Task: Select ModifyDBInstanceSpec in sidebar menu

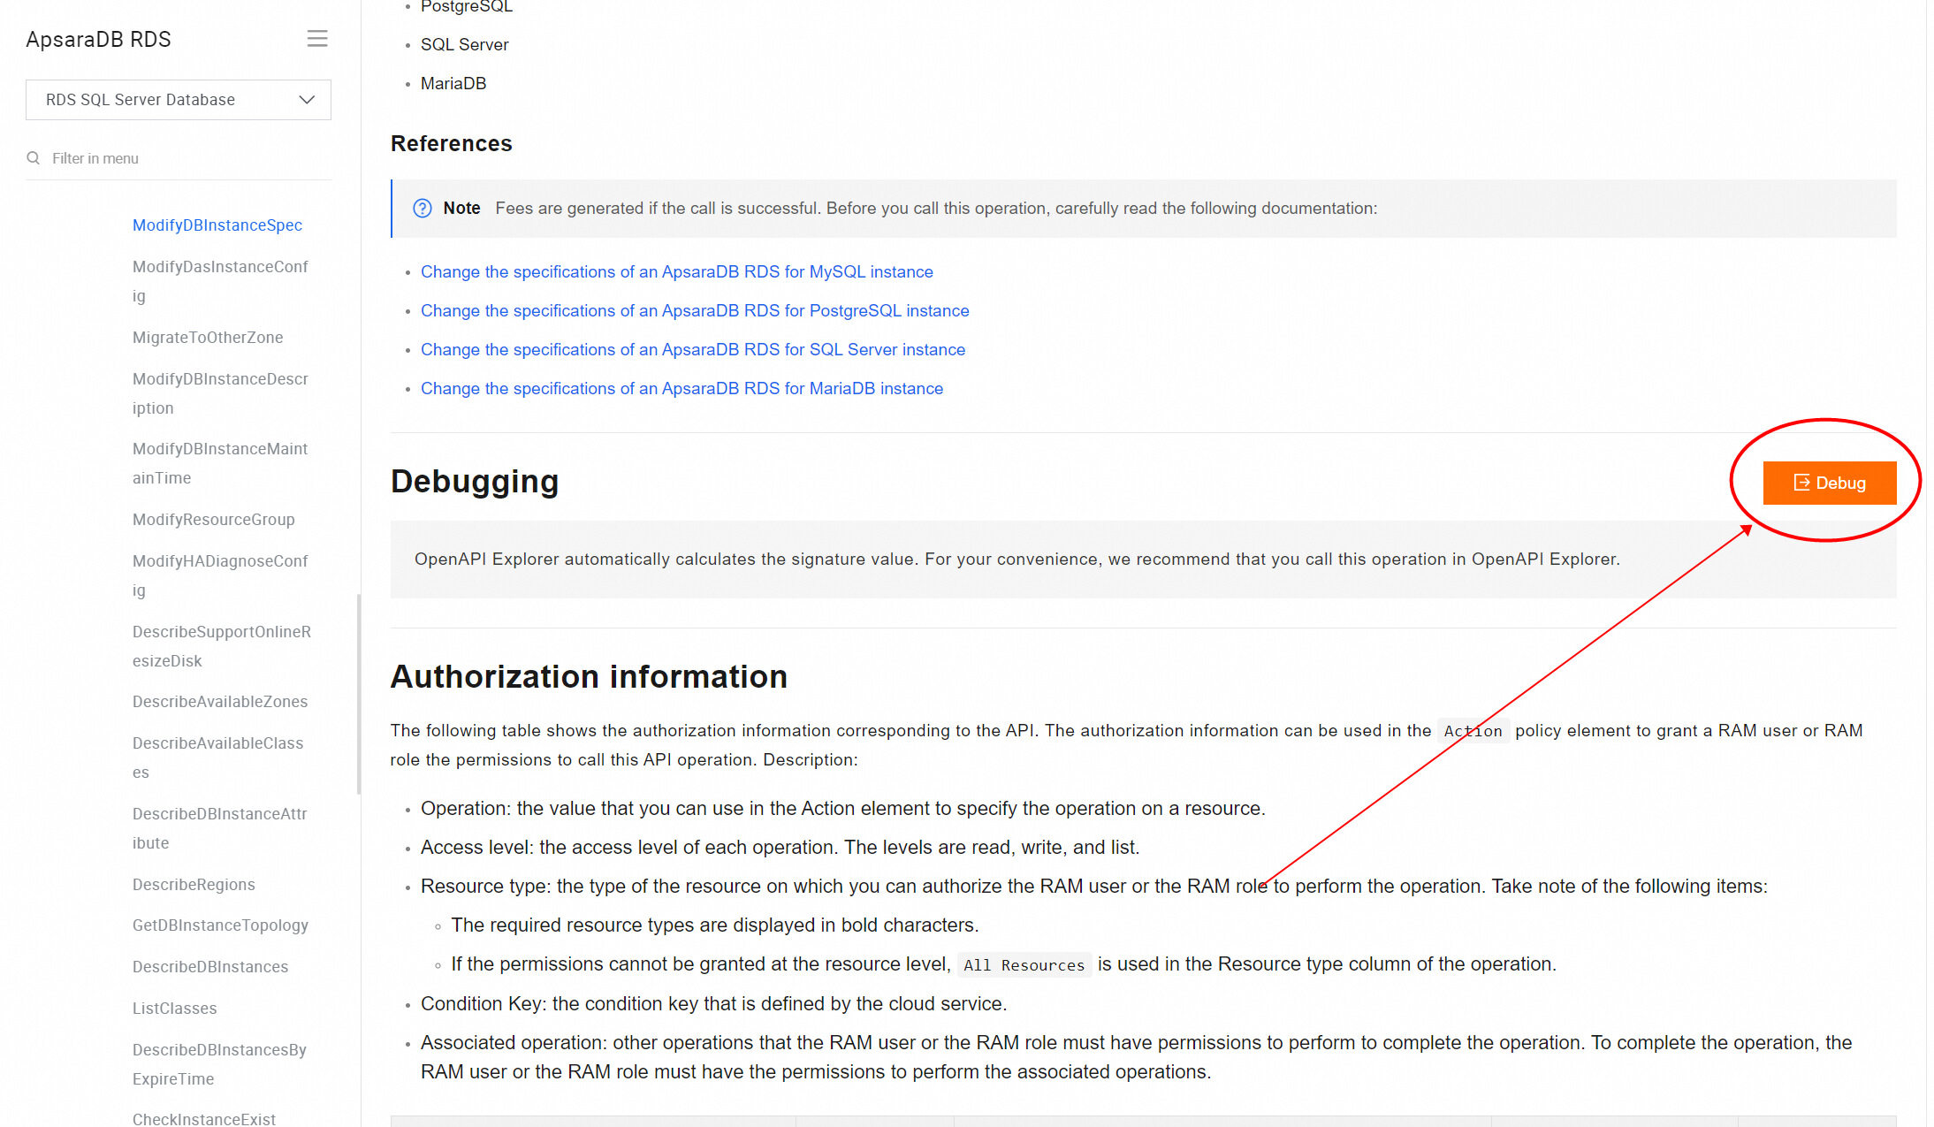Action: point(217,225)
